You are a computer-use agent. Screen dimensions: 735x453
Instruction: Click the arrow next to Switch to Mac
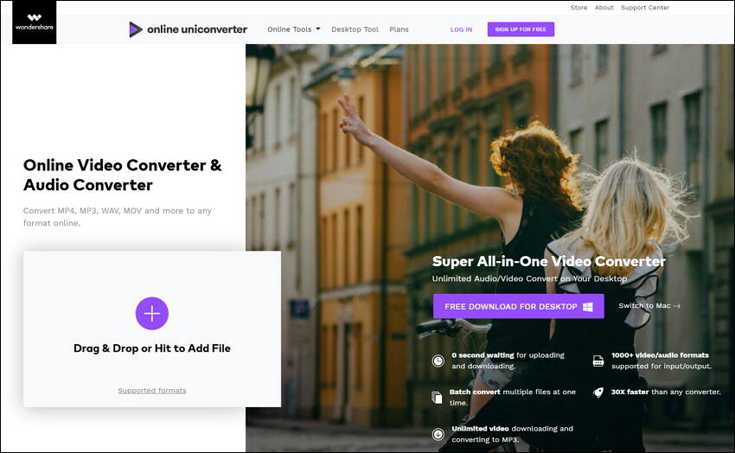676,306
